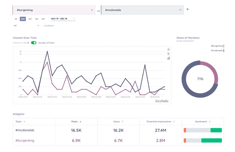Click the Interest Over Time heading
This screenshot has height=152, width=235.
(25, 38)
